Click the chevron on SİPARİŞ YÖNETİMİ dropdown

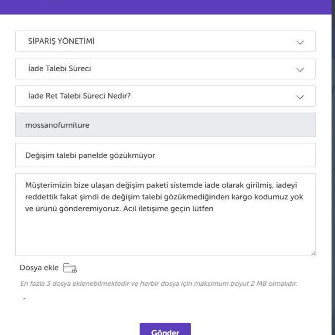pos(300,42)
